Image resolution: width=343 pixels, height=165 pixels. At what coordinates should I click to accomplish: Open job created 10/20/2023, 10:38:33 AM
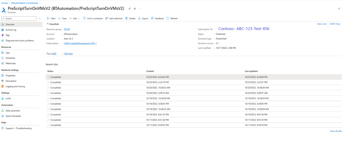tap(194, 88)
